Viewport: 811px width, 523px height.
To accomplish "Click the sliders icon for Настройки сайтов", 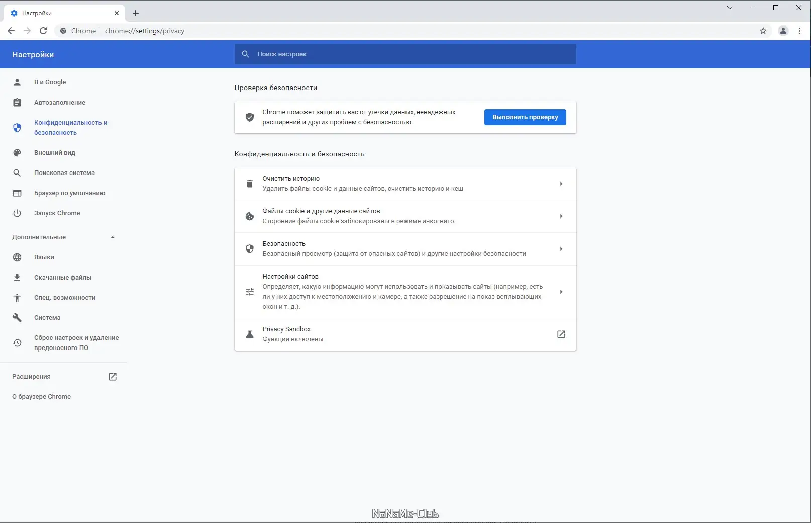I will 250,292.
